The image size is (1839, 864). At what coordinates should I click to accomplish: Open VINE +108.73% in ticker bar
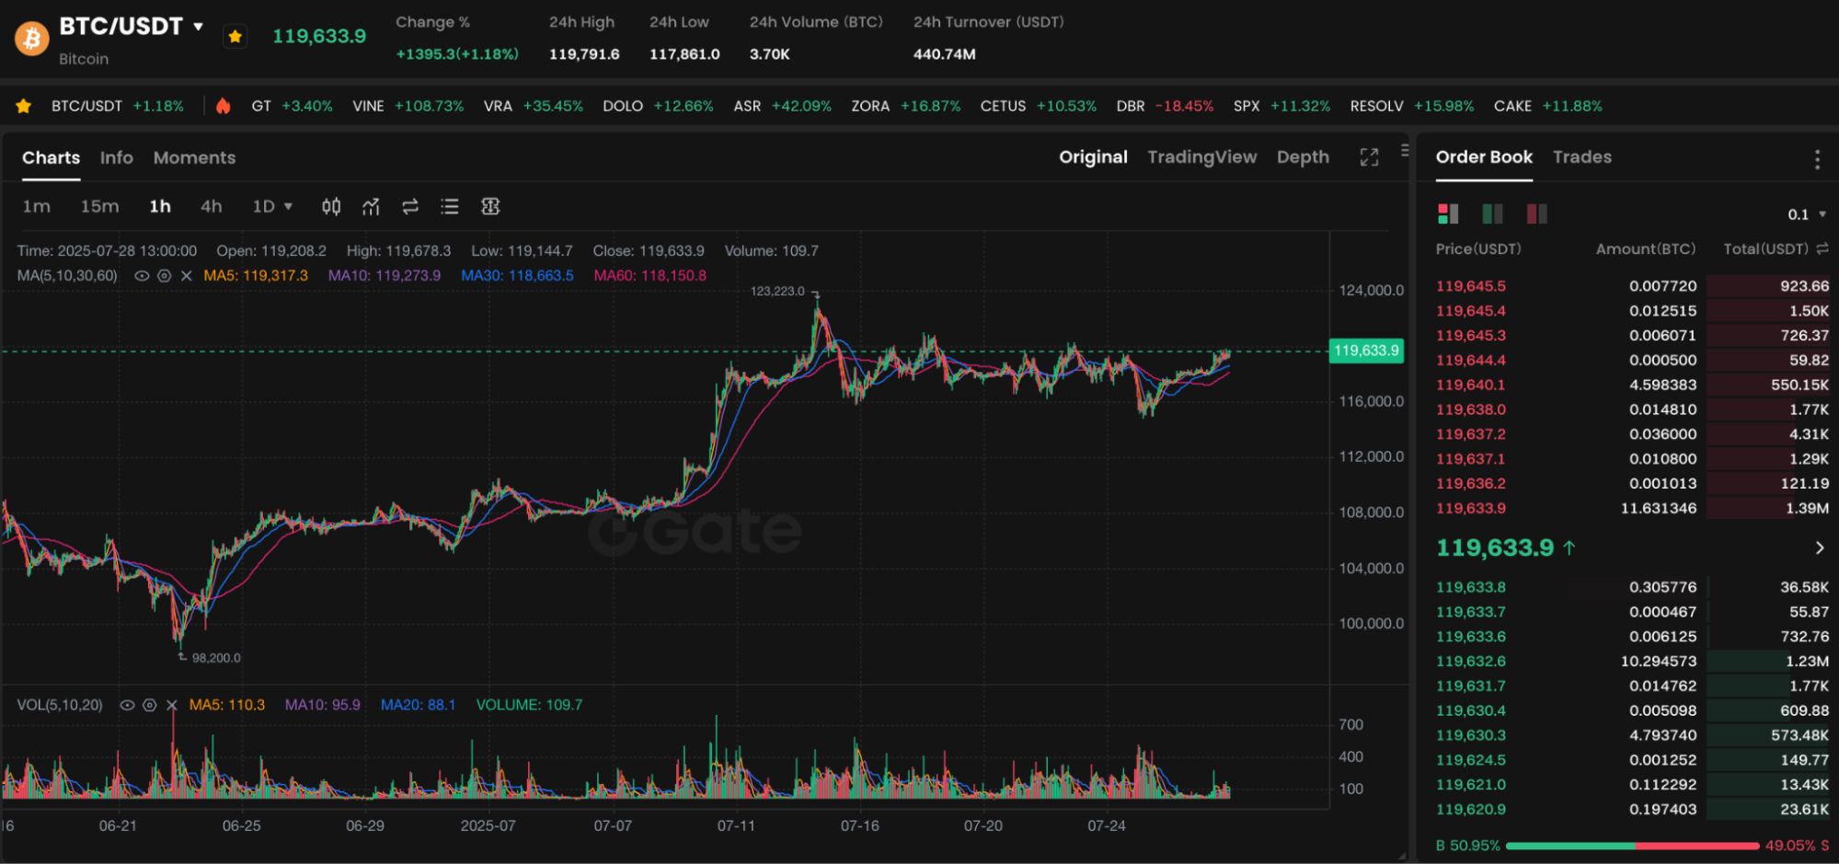pyautogui.click(x=408, y=107)
